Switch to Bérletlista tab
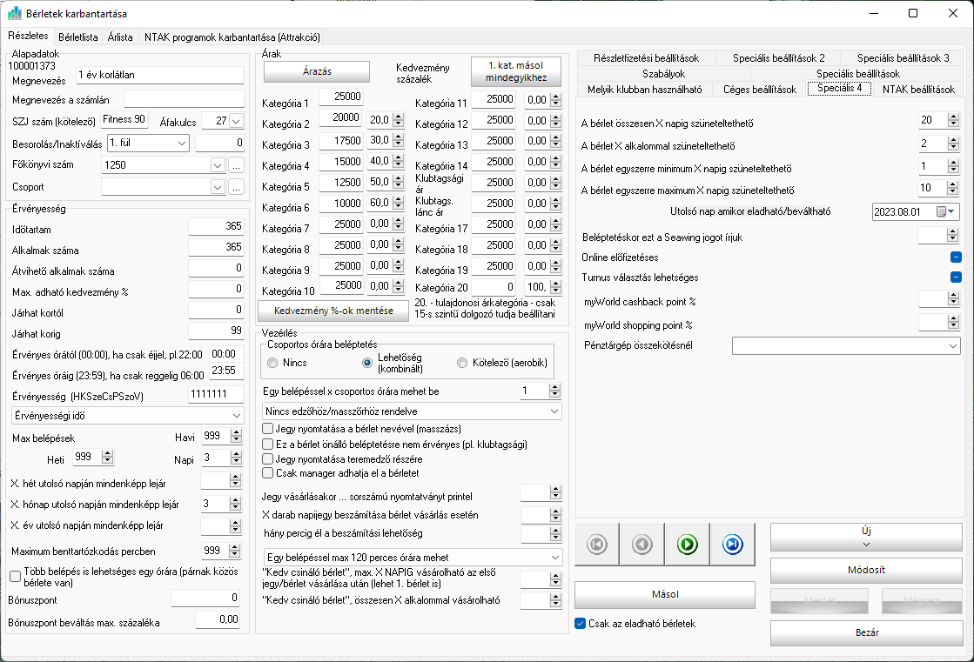 pyautogui.click(x=78, y=37)
